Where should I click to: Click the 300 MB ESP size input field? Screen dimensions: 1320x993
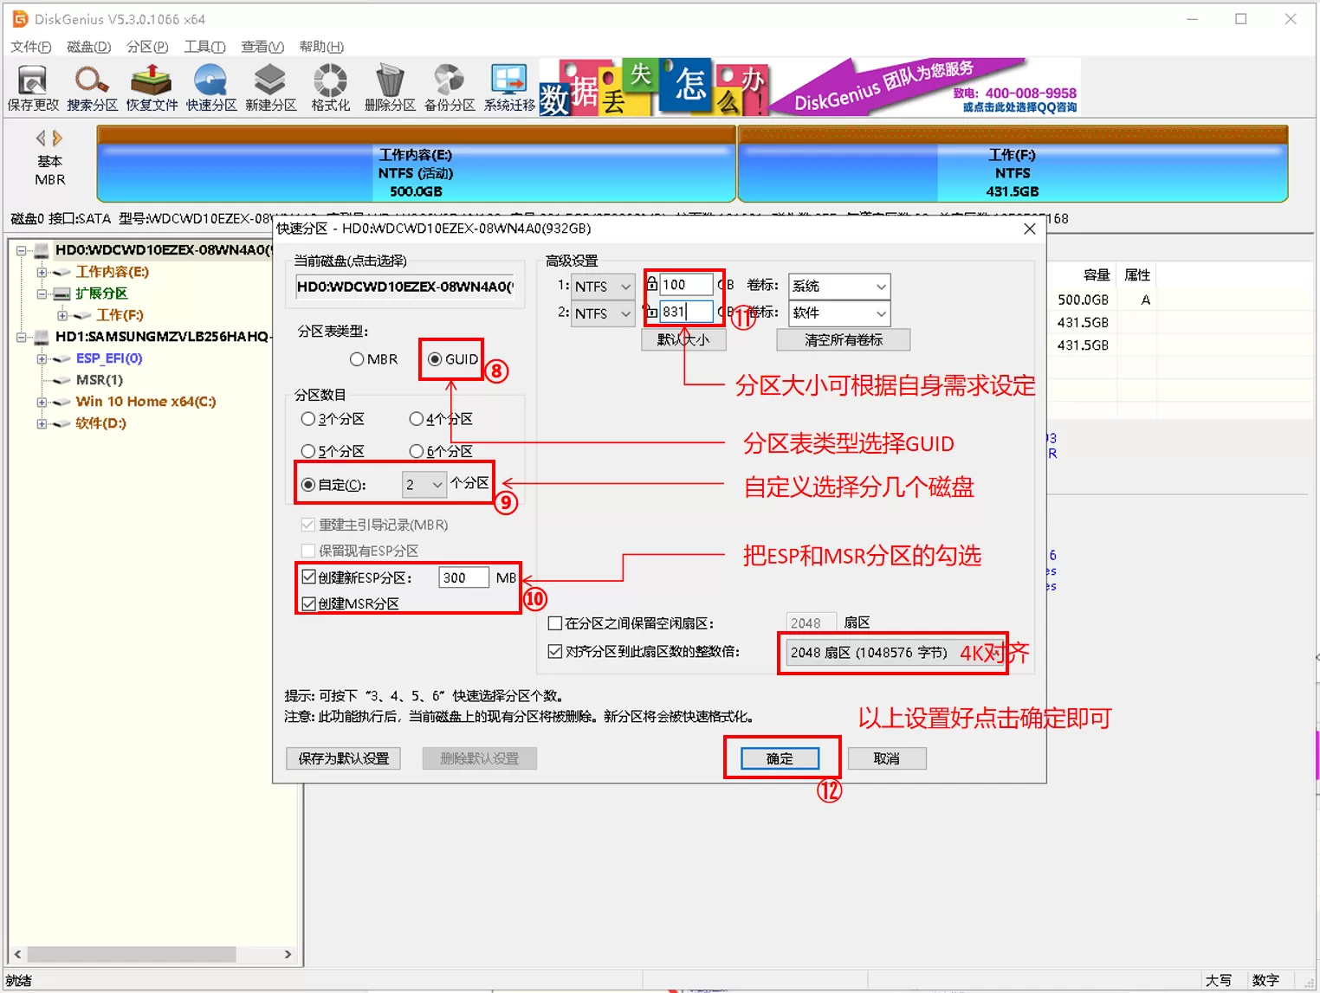(x=463, y=577)
